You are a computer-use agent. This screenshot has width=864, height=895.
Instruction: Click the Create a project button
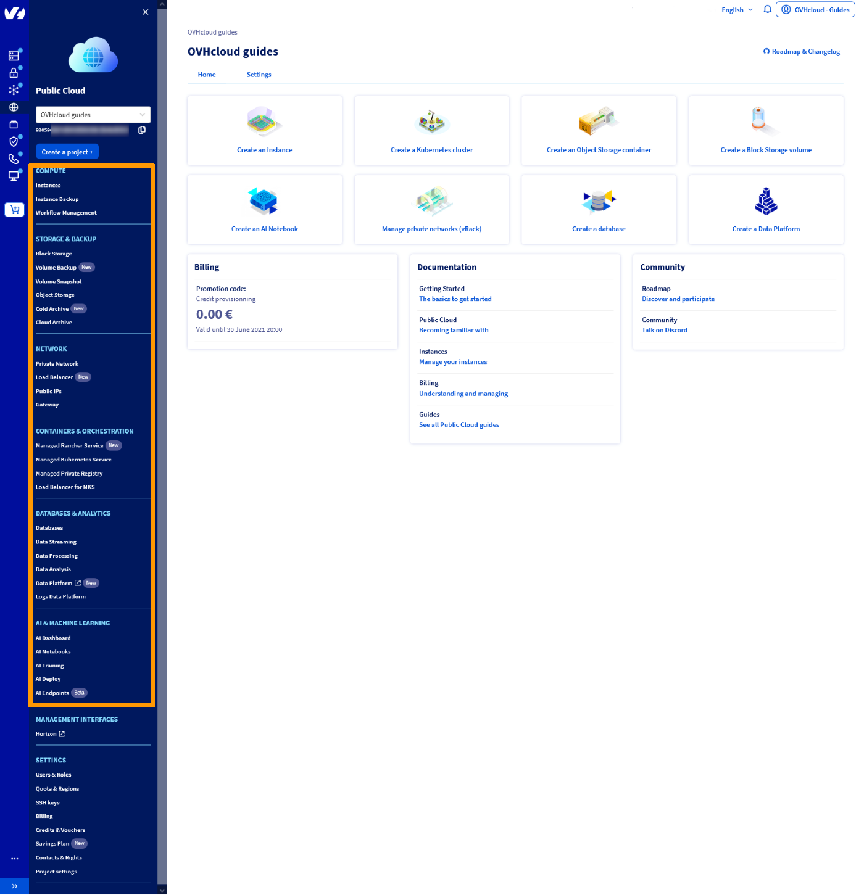coord(67,151)
